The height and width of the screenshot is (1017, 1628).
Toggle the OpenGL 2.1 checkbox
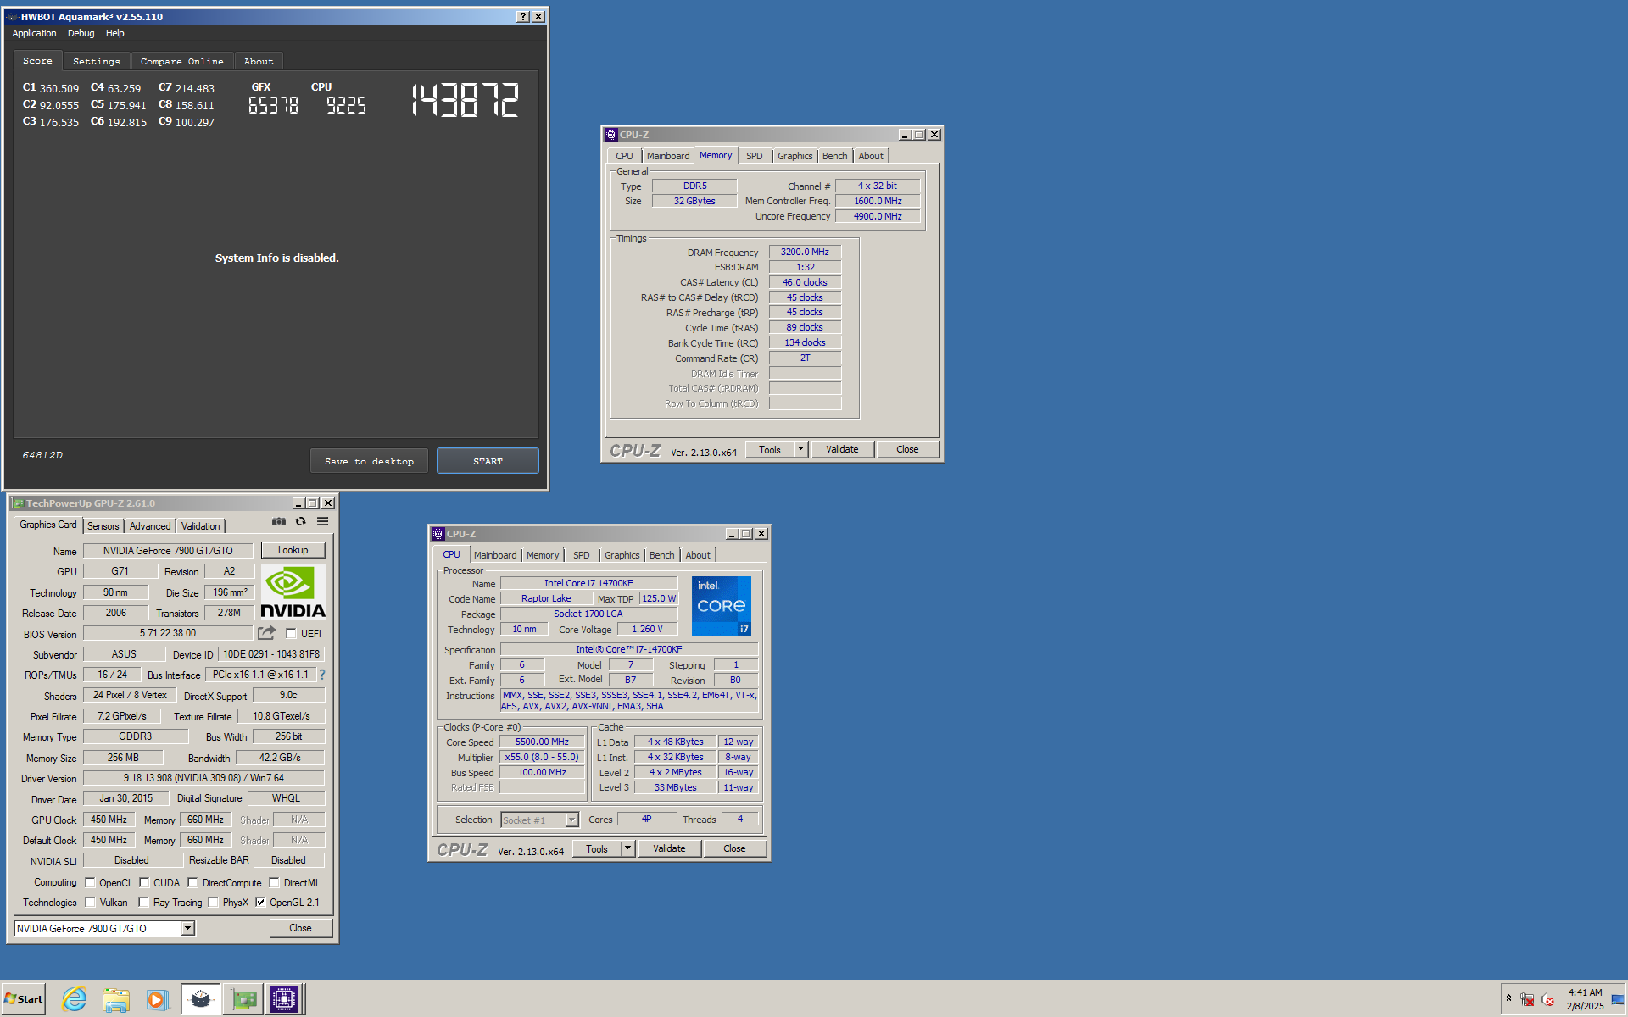[260, 903]
